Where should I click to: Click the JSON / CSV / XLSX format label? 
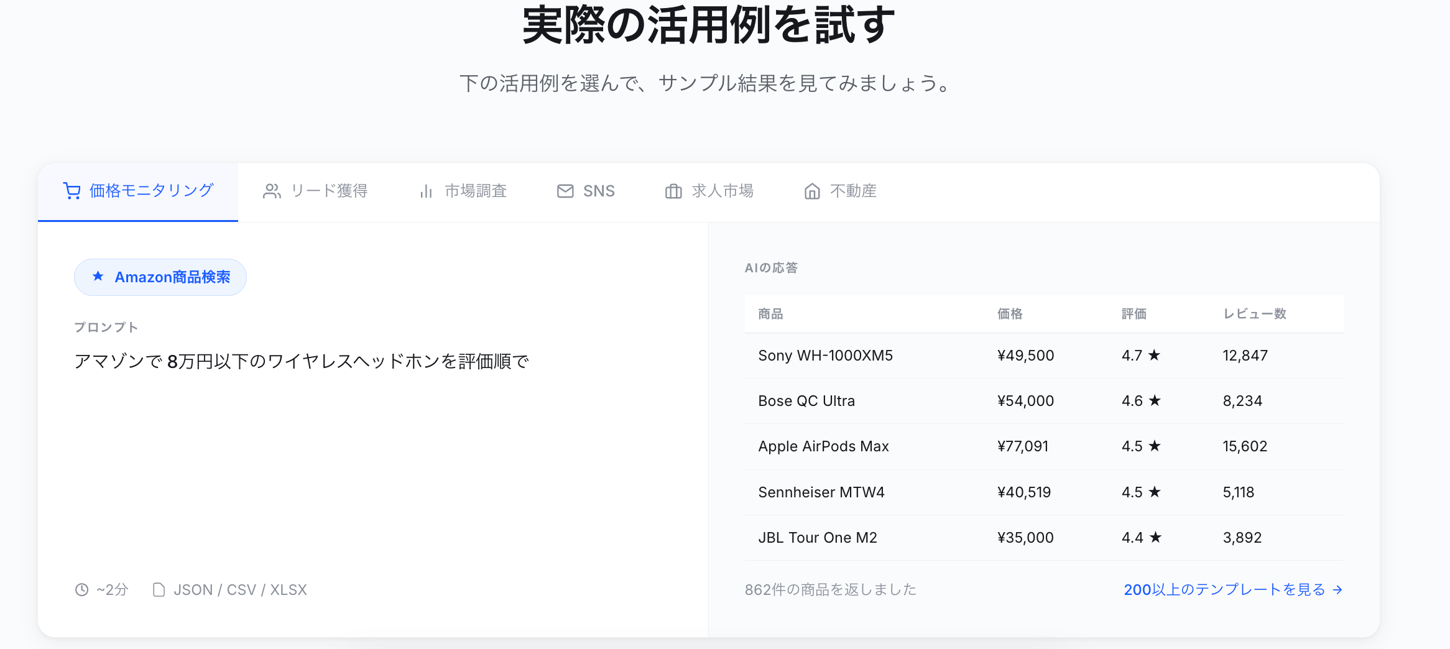(x=240, y=589)
